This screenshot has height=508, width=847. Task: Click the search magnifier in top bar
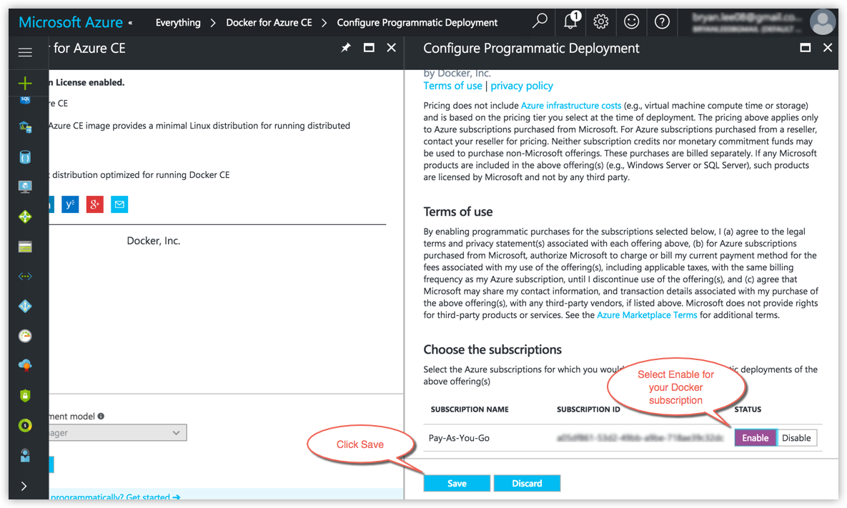click(540, 22)
